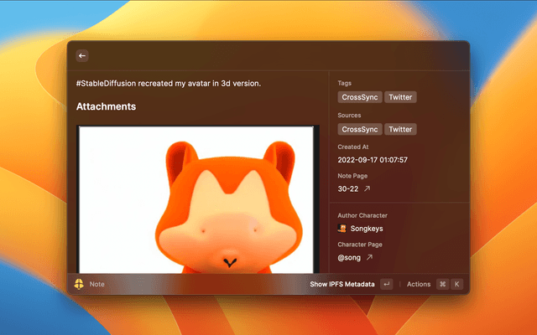
Task: Open the 3D fox avatar attachment image
Action: point(197,199)
